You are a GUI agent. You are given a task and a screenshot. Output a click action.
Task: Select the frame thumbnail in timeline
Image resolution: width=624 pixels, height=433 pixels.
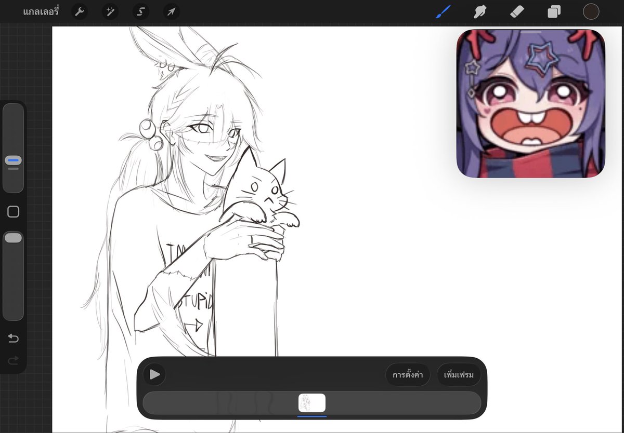tap(312, 403)
